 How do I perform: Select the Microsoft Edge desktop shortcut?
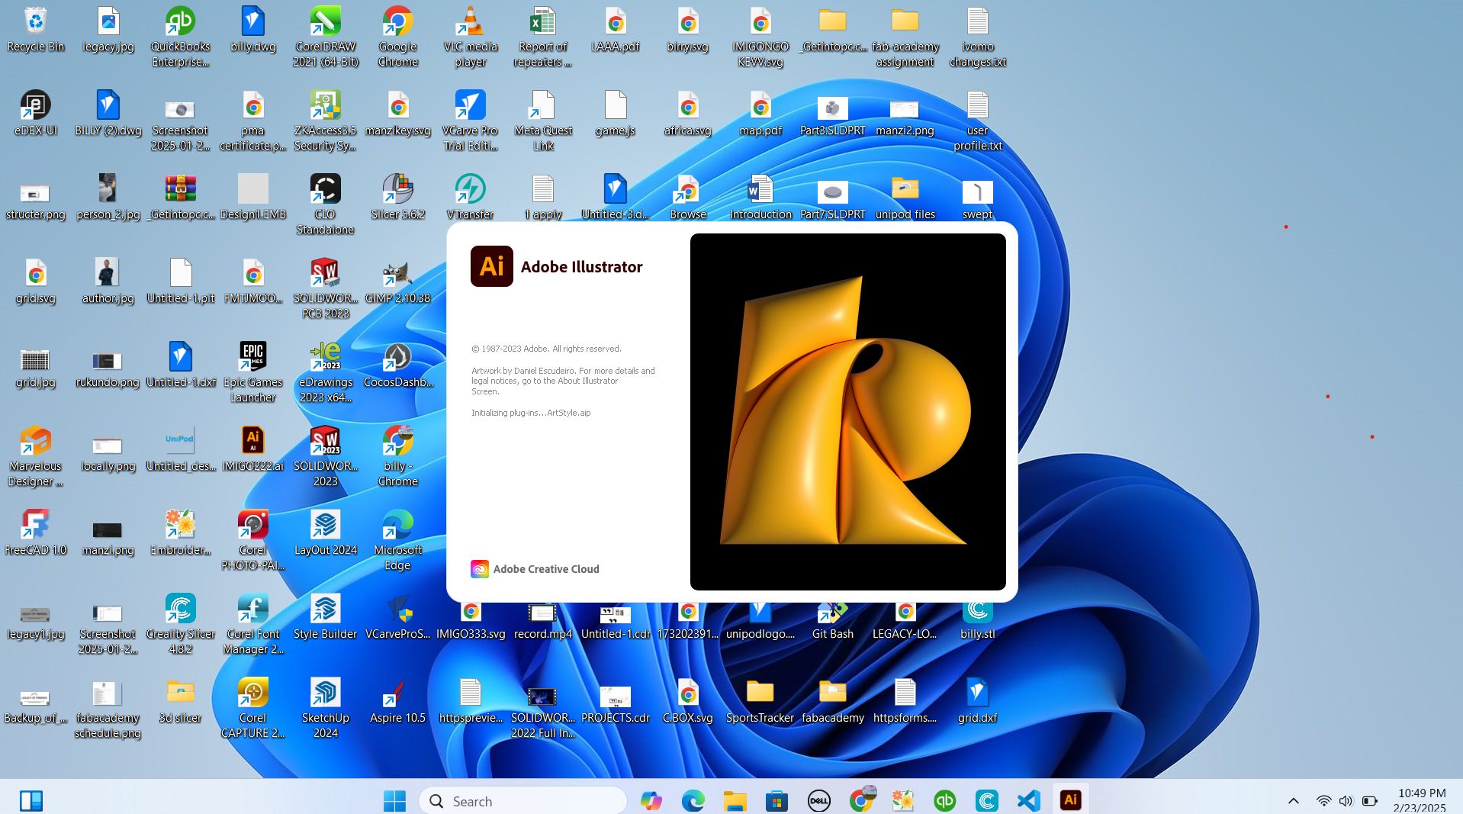point(397,540)
